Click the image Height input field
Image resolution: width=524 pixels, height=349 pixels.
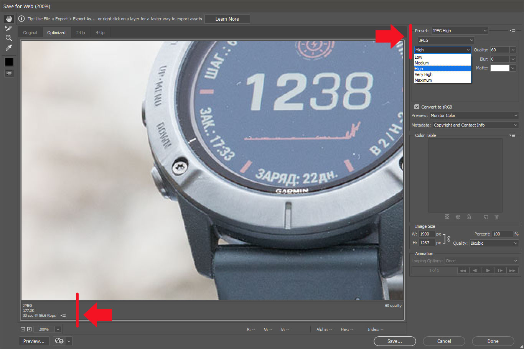pos(427,243)
